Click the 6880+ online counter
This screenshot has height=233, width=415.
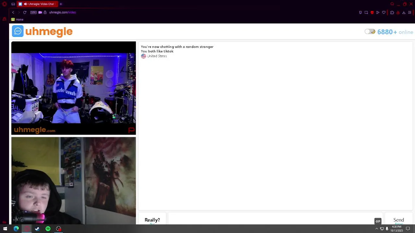click(x=395, y=32)
